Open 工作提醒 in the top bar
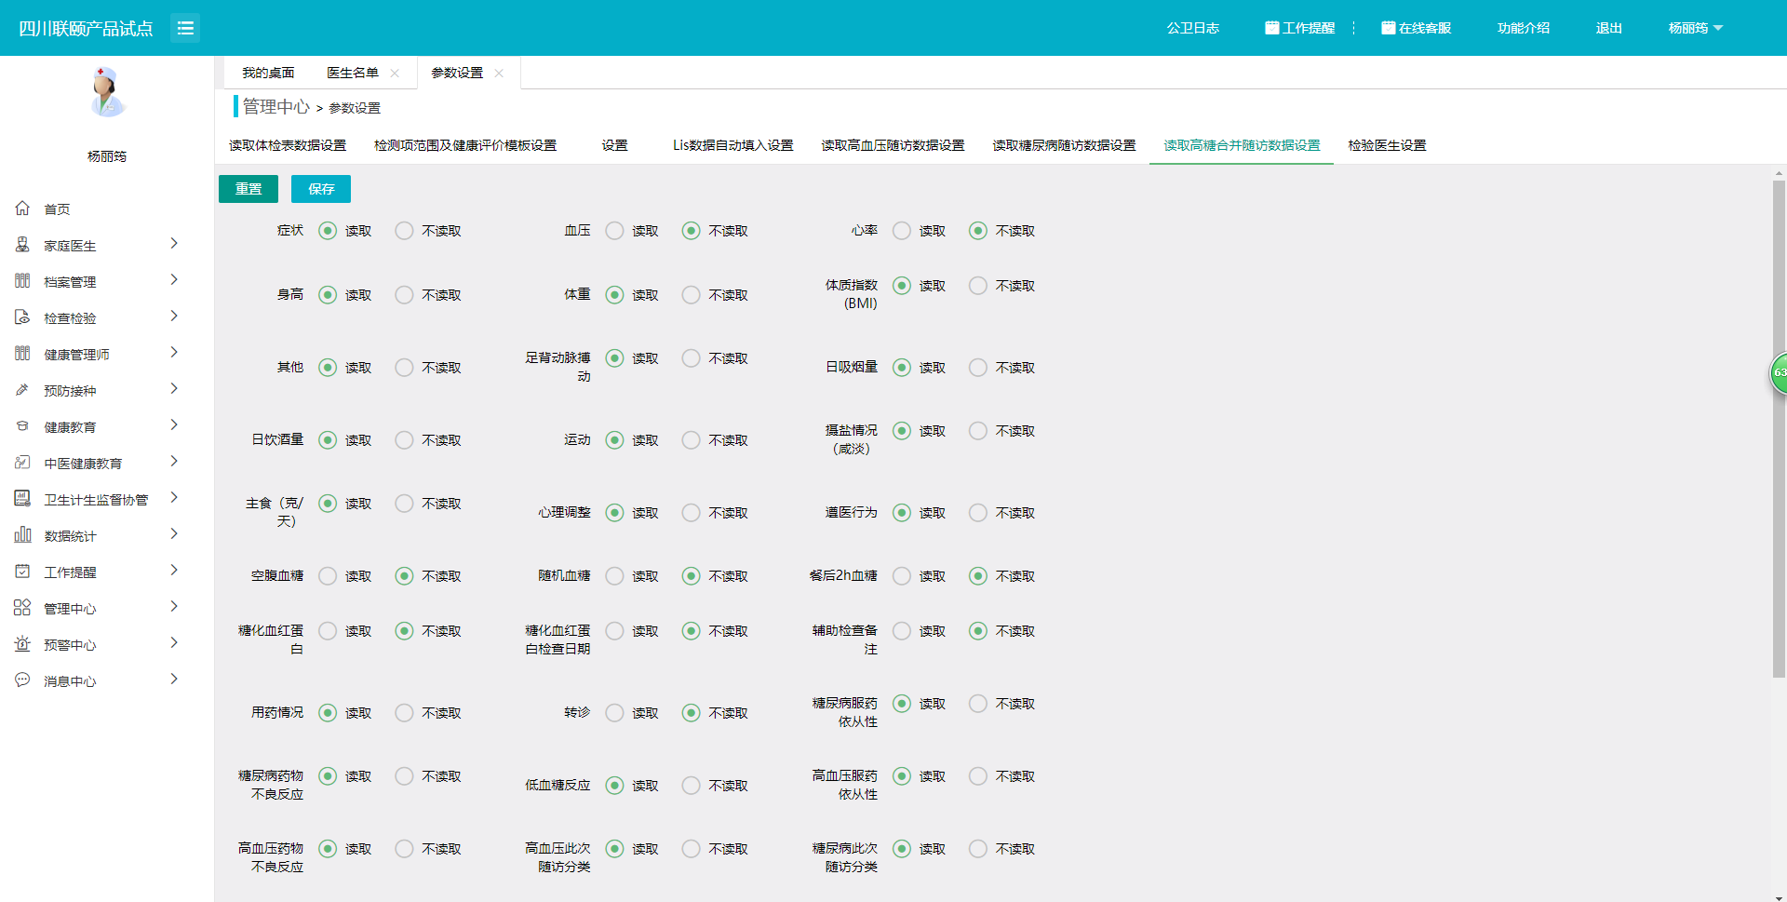Image resolution: width=1787 pixels, height=902 pixels. 1299,28
